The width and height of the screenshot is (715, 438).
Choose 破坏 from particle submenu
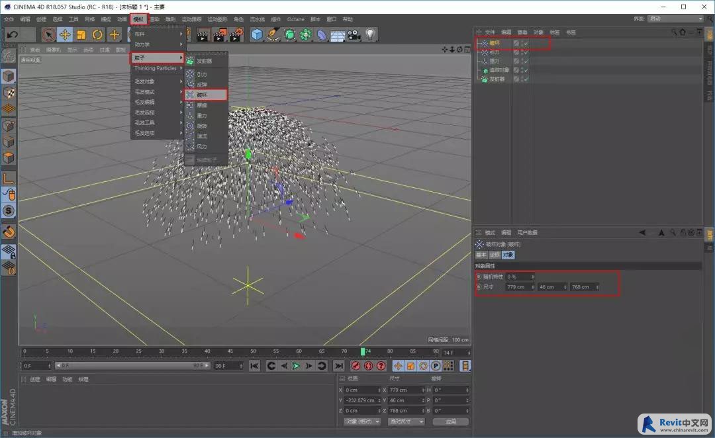click(206, 95)
